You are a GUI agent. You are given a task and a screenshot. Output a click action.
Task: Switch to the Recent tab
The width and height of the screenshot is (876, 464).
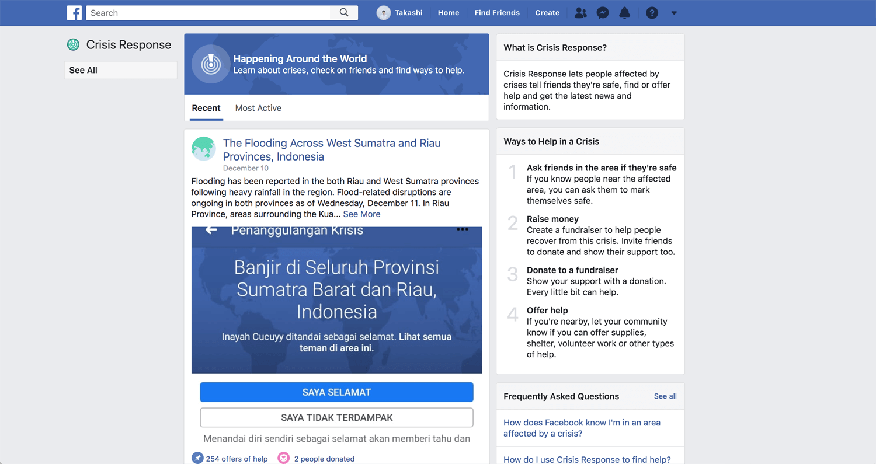click(x=206, y=108)
